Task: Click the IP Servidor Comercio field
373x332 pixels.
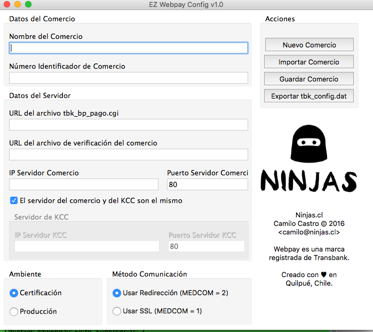Action: point(84,184)
